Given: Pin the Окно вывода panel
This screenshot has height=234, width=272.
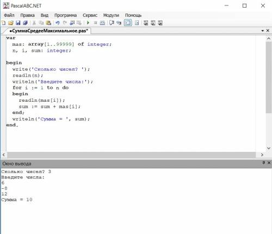Looking at the screenshot, I should tap(263, 163).
